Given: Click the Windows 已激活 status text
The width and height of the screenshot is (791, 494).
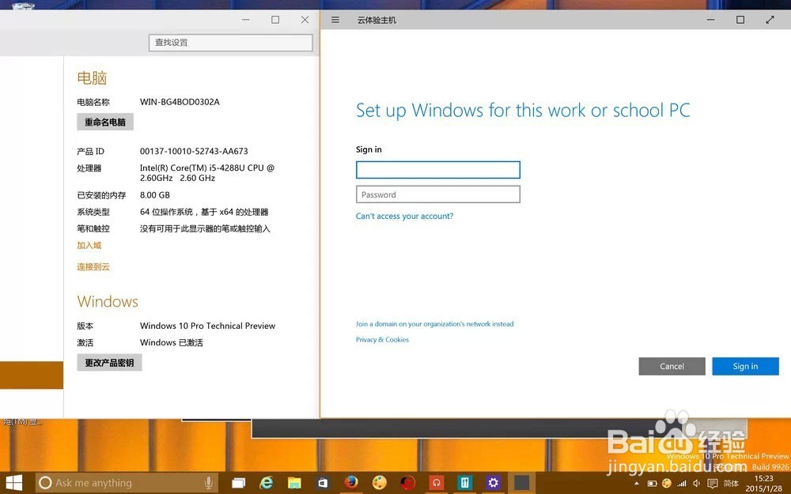Looking at the screenshot, I should [172, 342].
